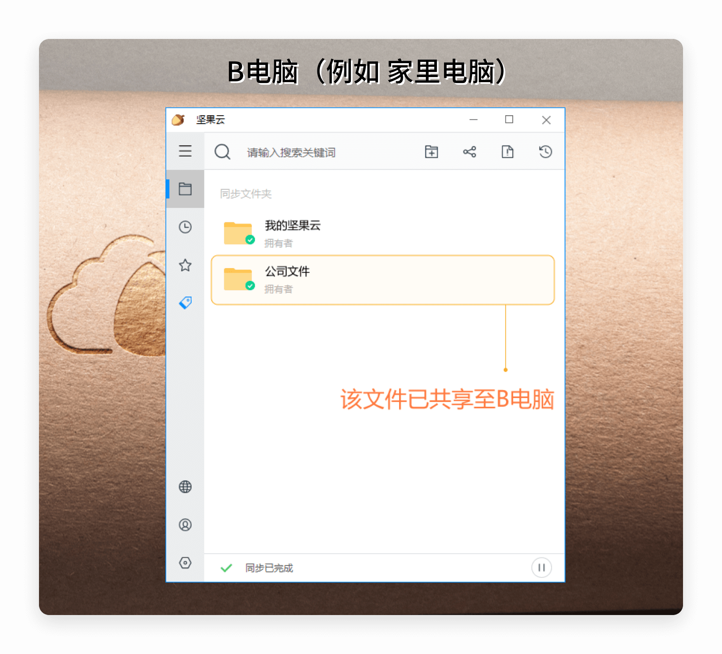Open the blue tag sidebar icon
Image resolution: width=722 pixels, height=654 pixels.
click(185, 302)
